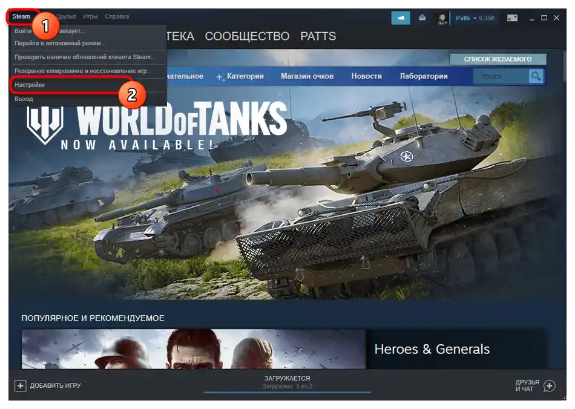Image resolution: width=575 pixels, height=409 pixels.
Task: Open the СООБЩЕСТВО tab
Action: click(x=247, y=36)
